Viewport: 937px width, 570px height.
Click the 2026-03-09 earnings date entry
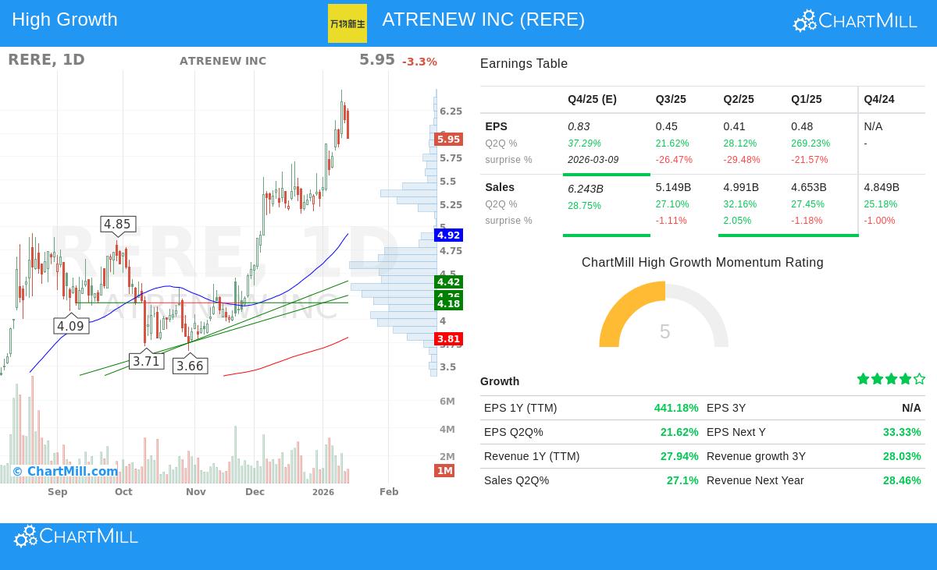(593, 159)
